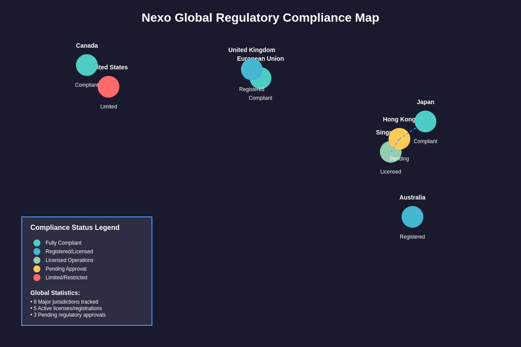Viewport: 521px width, 347px height.
Task: Click the Licensed Operations legend text
Action: click(x=69, y=260)
